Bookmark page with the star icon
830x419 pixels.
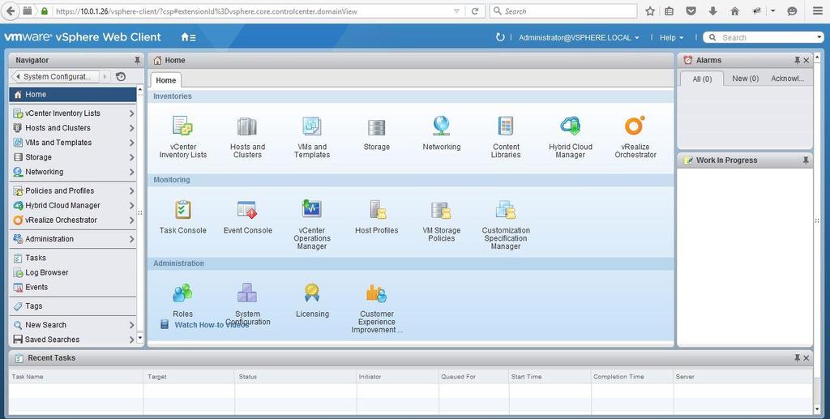(650, 11)
